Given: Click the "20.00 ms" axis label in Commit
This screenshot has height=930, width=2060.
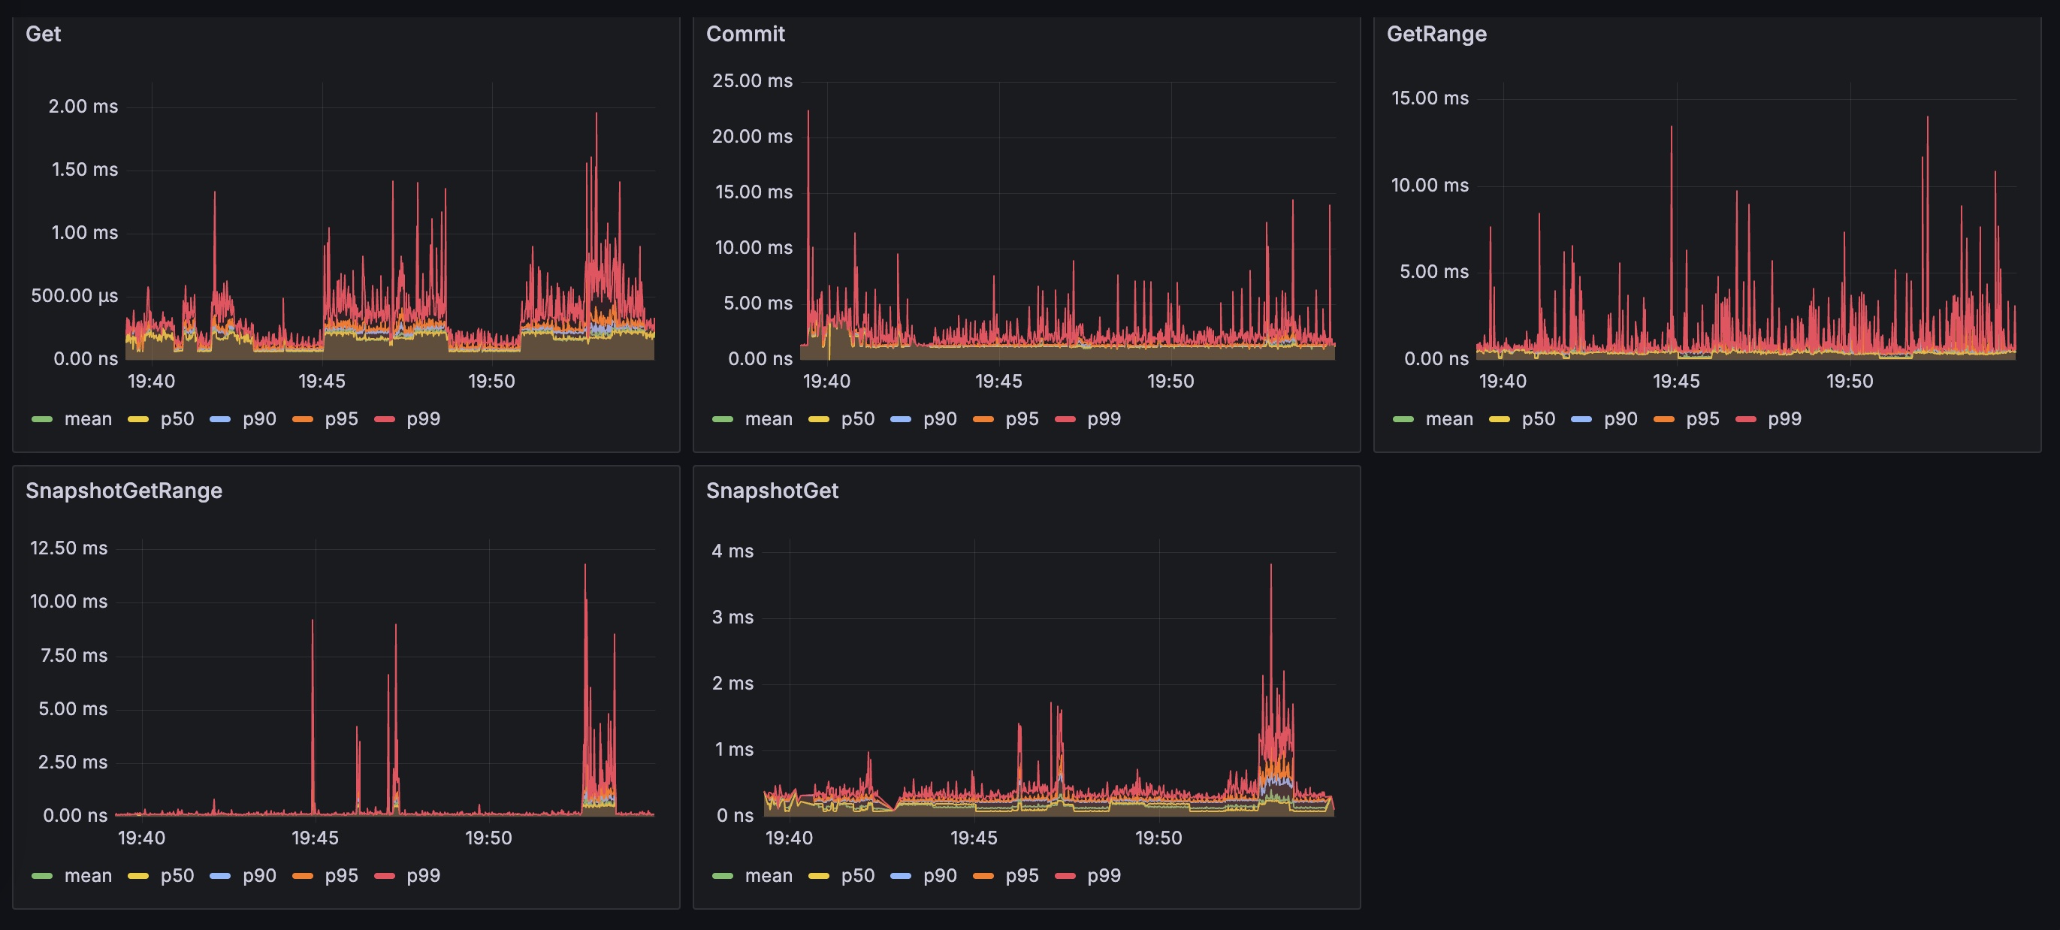Looking at the screenshot, I should [x=753, y=137].
